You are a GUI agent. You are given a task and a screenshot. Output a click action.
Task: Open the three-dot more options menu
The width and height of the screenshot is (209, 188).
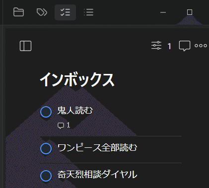coord(201,46)
